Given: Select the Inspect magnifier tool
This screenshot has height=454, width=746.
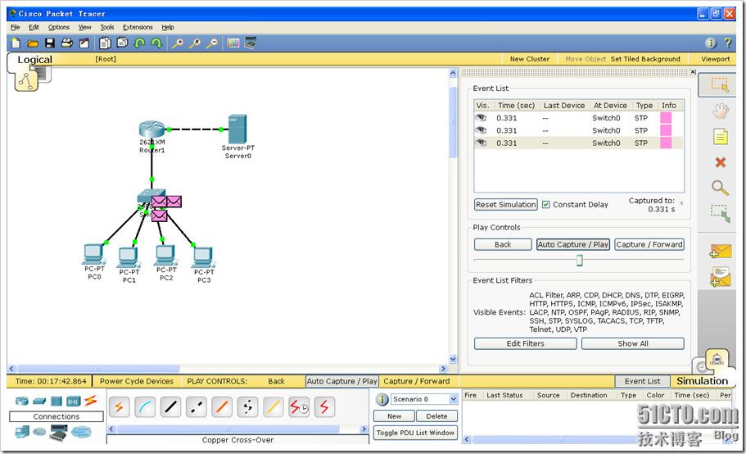Looking at the screenshot, I should tap(721, 188).
